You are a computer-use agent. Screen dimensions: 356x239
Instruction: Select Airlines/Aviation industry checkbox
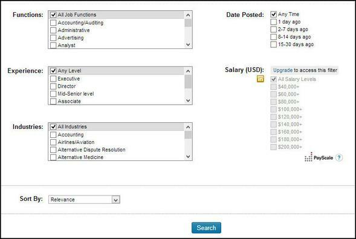53,142
